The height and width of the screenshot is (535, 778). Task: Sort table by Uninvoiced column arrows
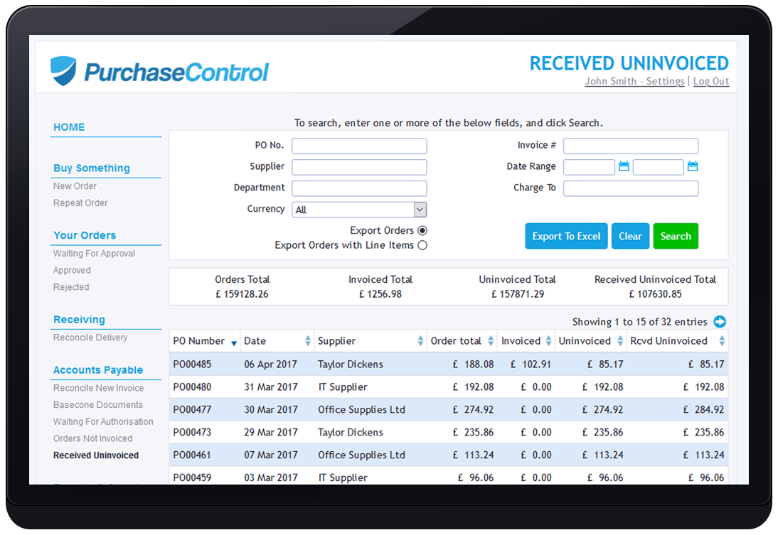coord(620,340)
